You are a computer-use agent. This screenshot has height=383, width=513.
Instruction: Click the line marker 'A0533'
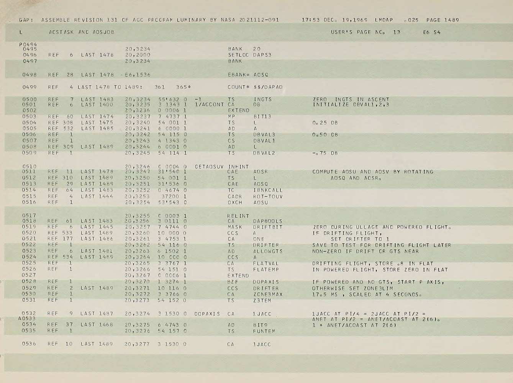(x=27, y=319)
